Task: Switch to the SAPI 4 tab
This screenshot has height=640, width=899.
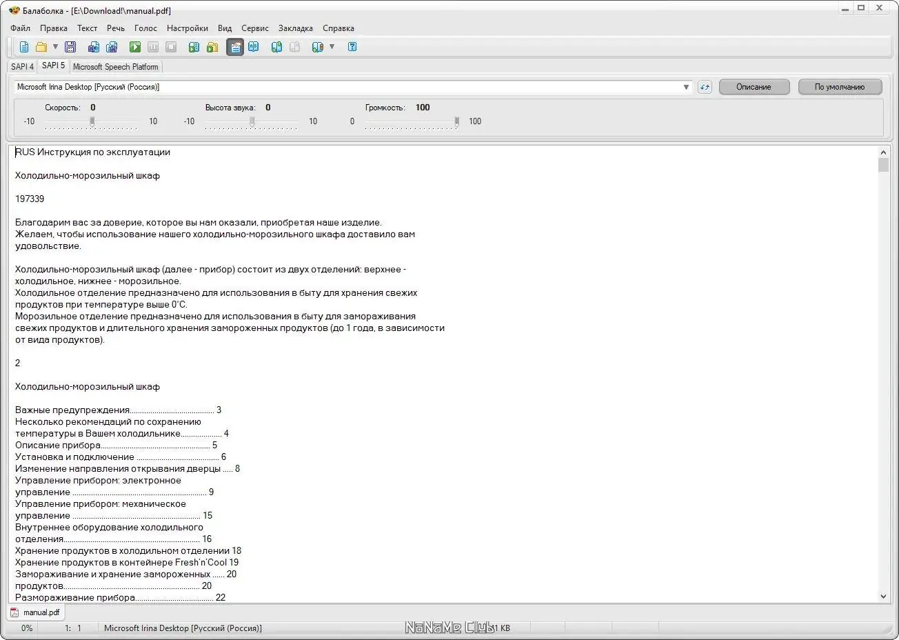Action: point(22,67)
